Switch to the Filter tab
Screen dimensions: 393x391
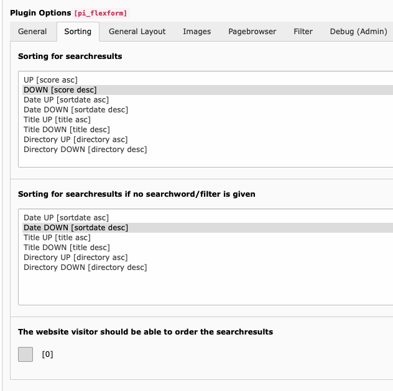coord(303,32)
